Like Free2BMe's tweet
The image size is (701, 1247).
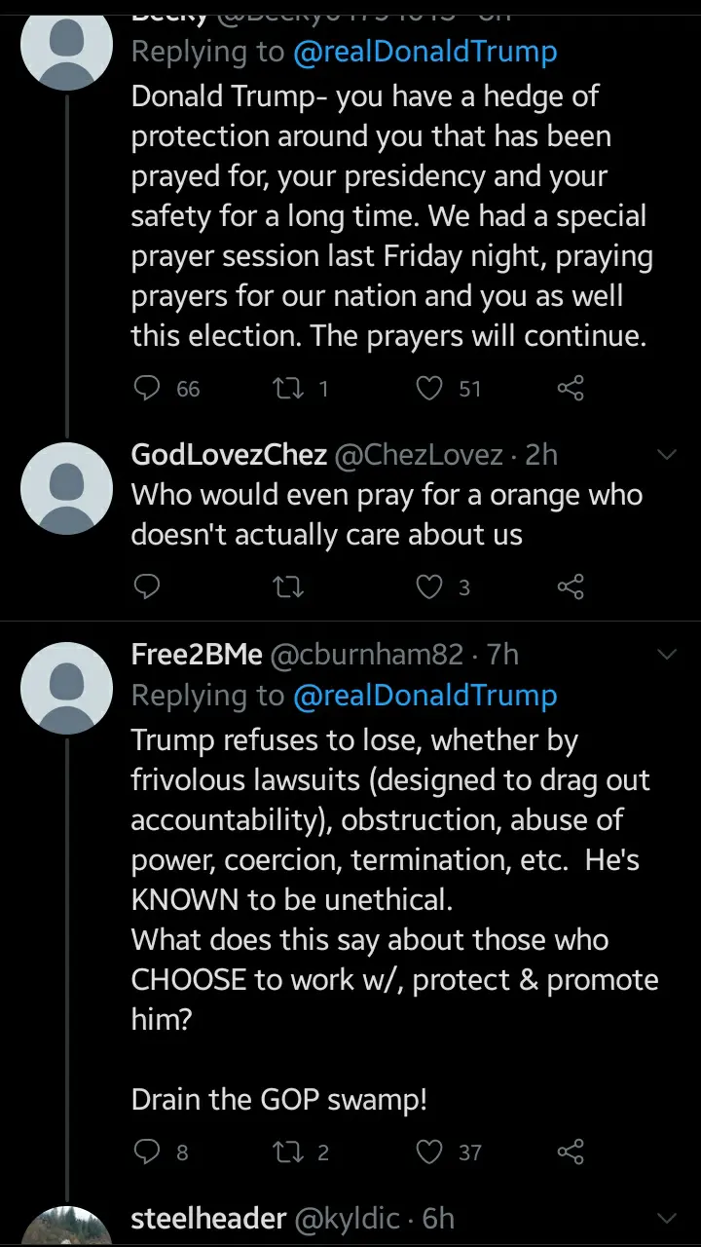[x=429, y=1153]
